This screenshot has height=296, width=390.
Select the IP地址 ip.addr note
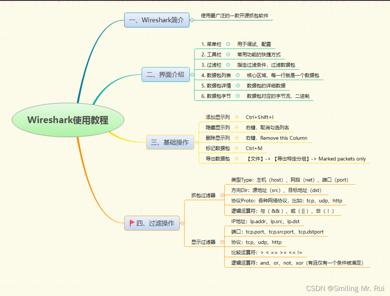(x=265, y=221)
